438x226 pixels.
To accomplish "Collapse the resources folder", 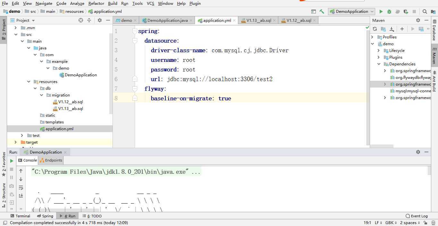I will 29,82.
